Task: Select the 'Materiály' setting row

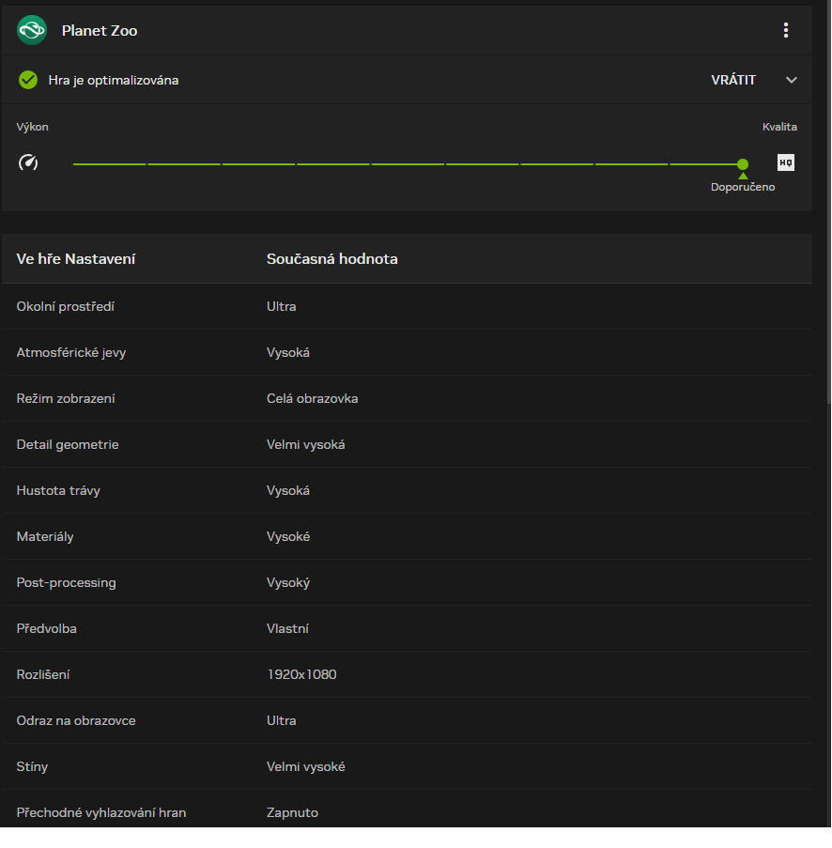Action: 407,536
